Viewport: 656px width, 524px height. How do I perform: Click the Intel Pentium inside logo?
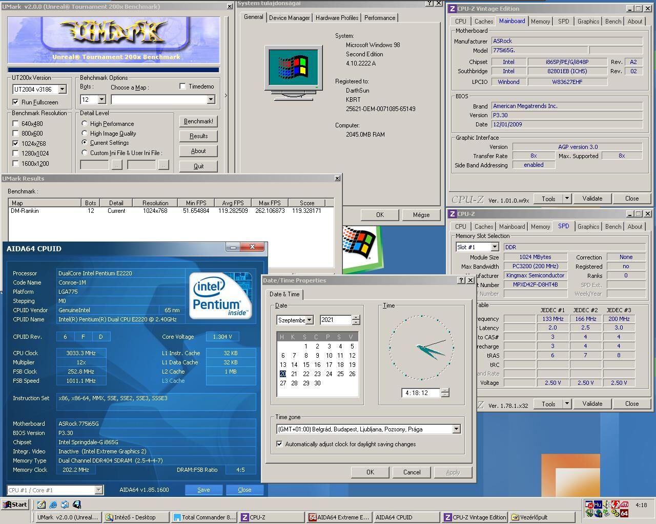coord(220,296)
